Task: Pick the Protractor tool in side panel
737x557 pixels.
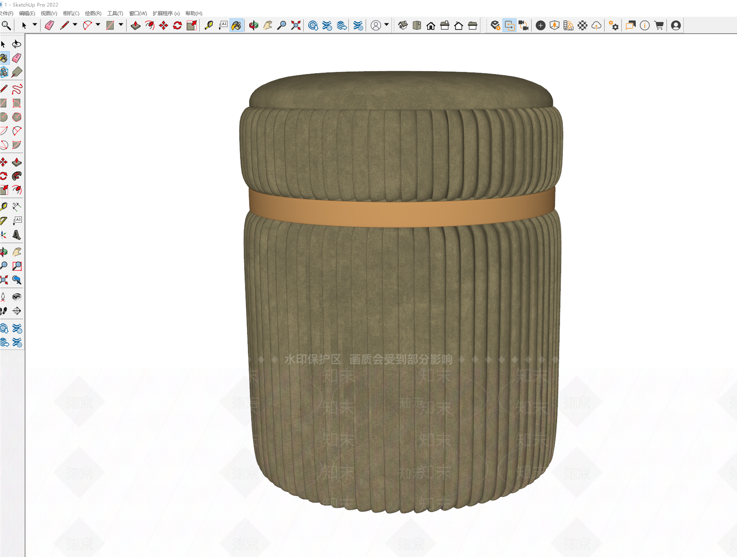Action: (4, 221)
